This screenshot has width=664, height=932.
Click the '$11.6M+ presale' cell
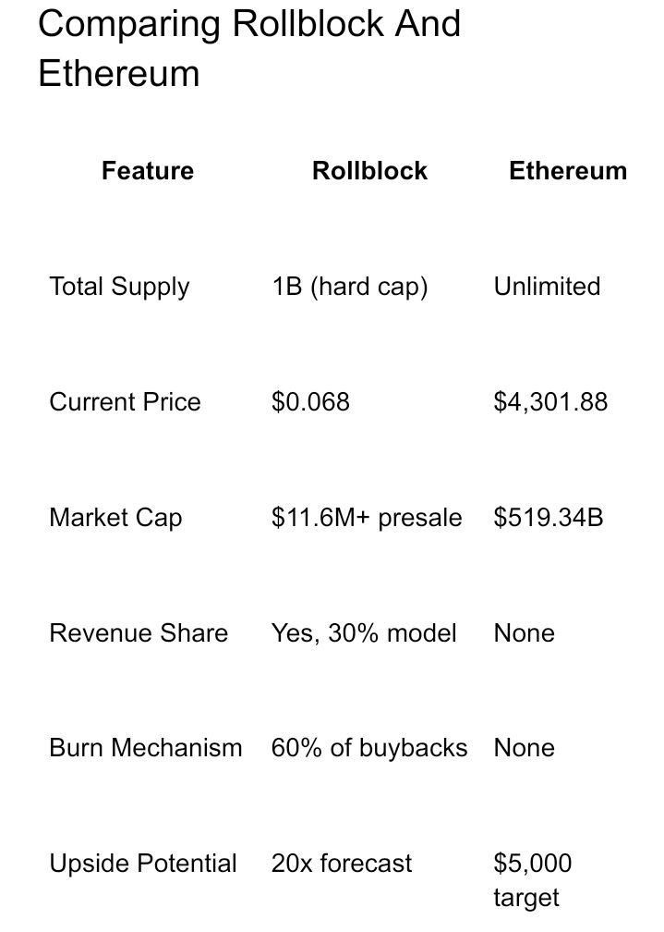coord(367,519)
